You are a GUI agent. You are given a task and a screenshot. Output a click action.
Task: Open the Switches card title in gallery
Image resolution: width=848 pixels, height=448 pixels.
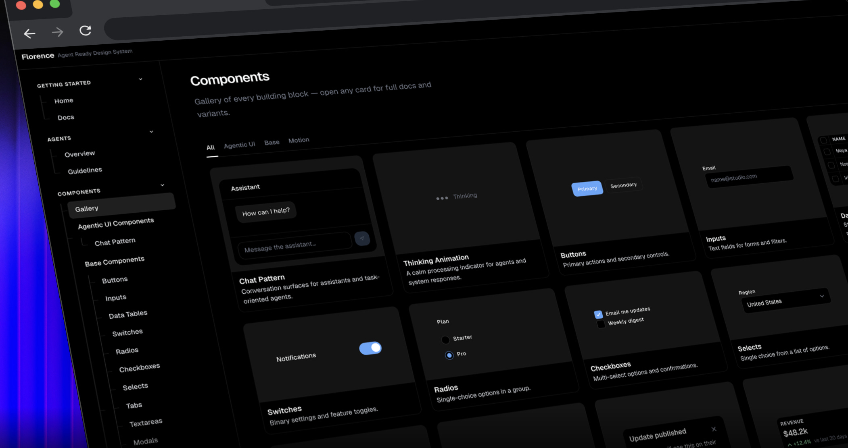(284, 411)
